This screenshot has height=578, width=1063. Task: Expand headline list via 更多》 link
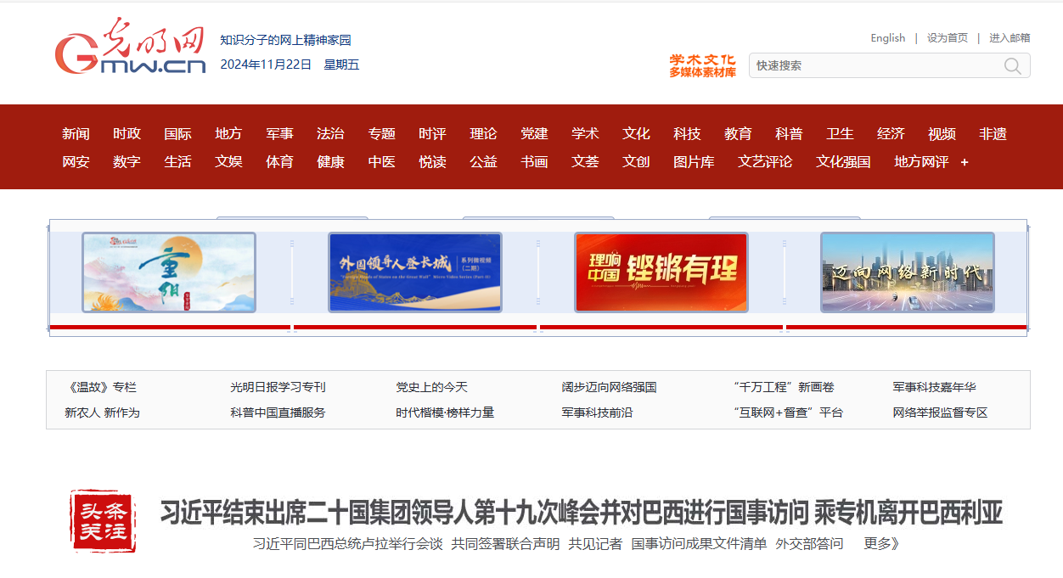coord(881,544)
